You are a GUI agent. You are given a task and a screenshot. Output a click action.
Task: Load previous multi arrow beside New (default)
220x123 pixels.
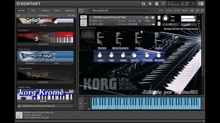[x=151, y=11]
